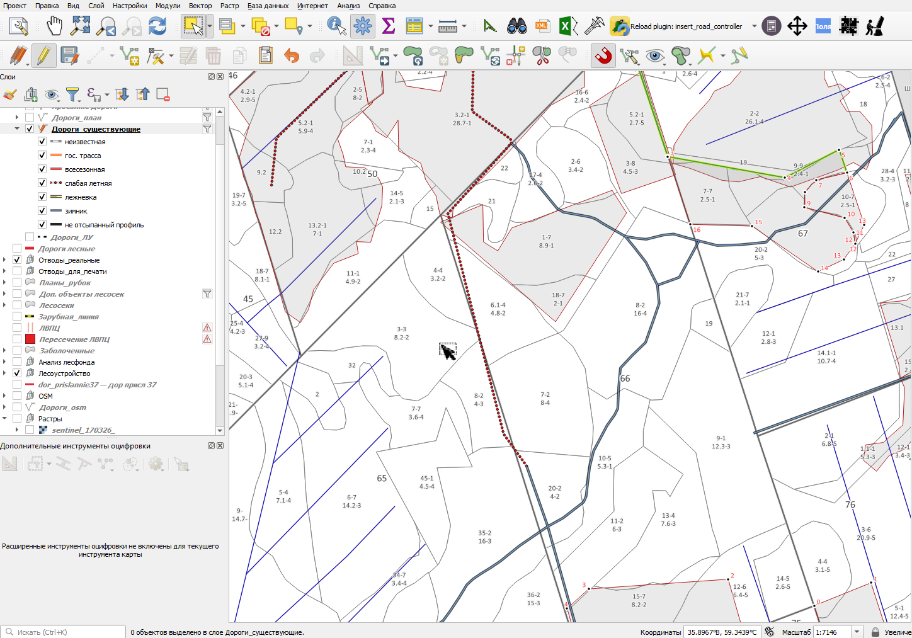Open the Statistical Summary sigma icon

pyautogui.click(x=389, y=26)
